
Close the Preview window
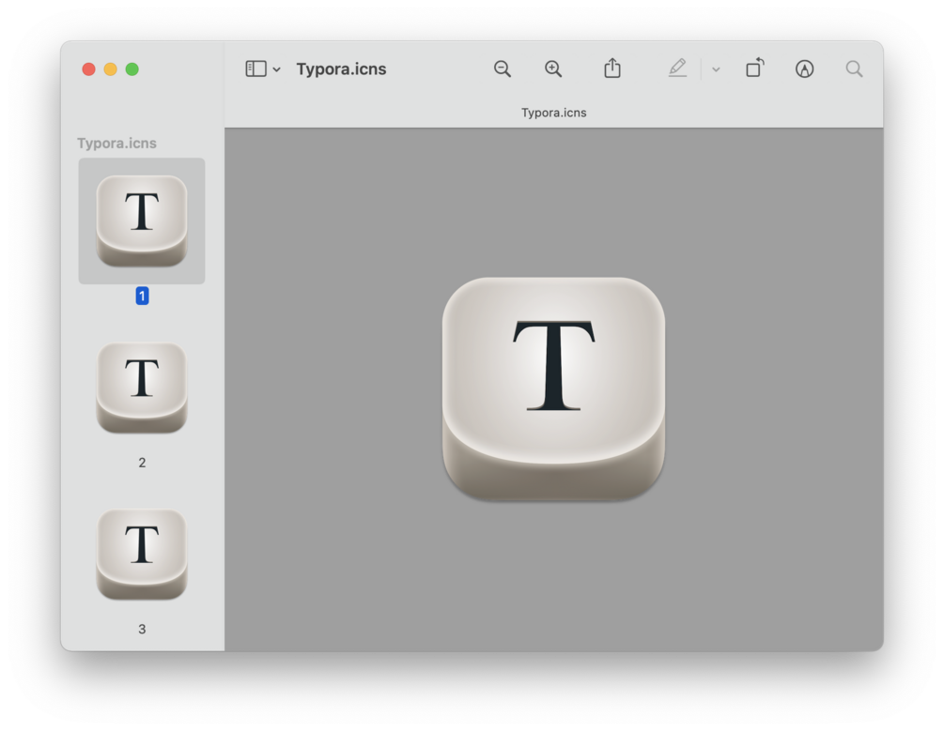coord(88,69)
